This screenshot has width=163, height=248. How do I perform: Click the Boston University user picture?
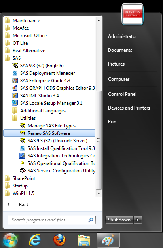click(133, 14)
